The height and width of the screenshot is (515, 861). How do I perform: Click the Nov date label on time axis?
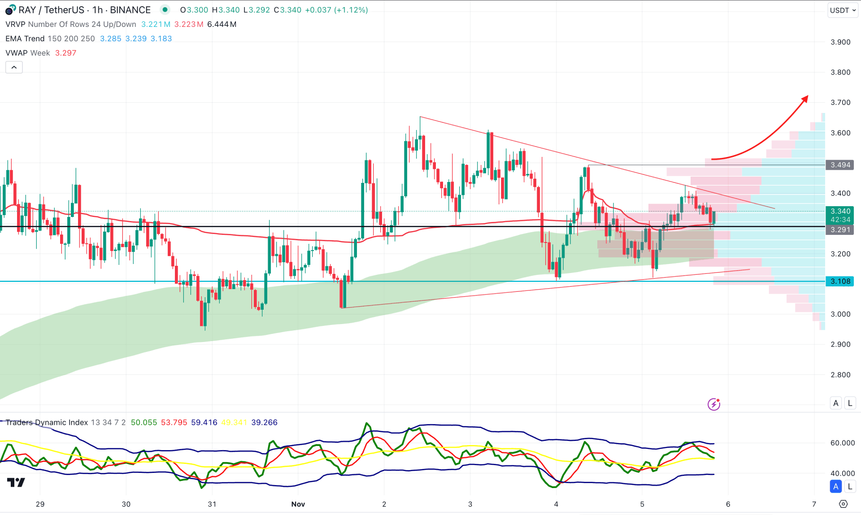(298, 504)
